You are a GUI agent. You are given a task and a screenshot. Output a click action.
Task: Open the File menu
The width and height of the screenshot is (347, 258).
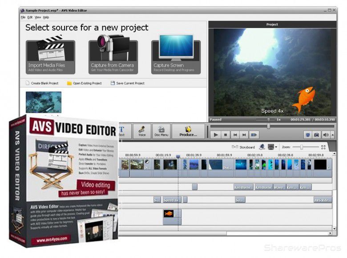click(23, 17)
